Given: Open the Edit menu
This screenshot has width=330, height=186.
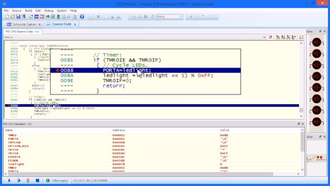Looking at the screenshot, I should (x=38, y=11).
